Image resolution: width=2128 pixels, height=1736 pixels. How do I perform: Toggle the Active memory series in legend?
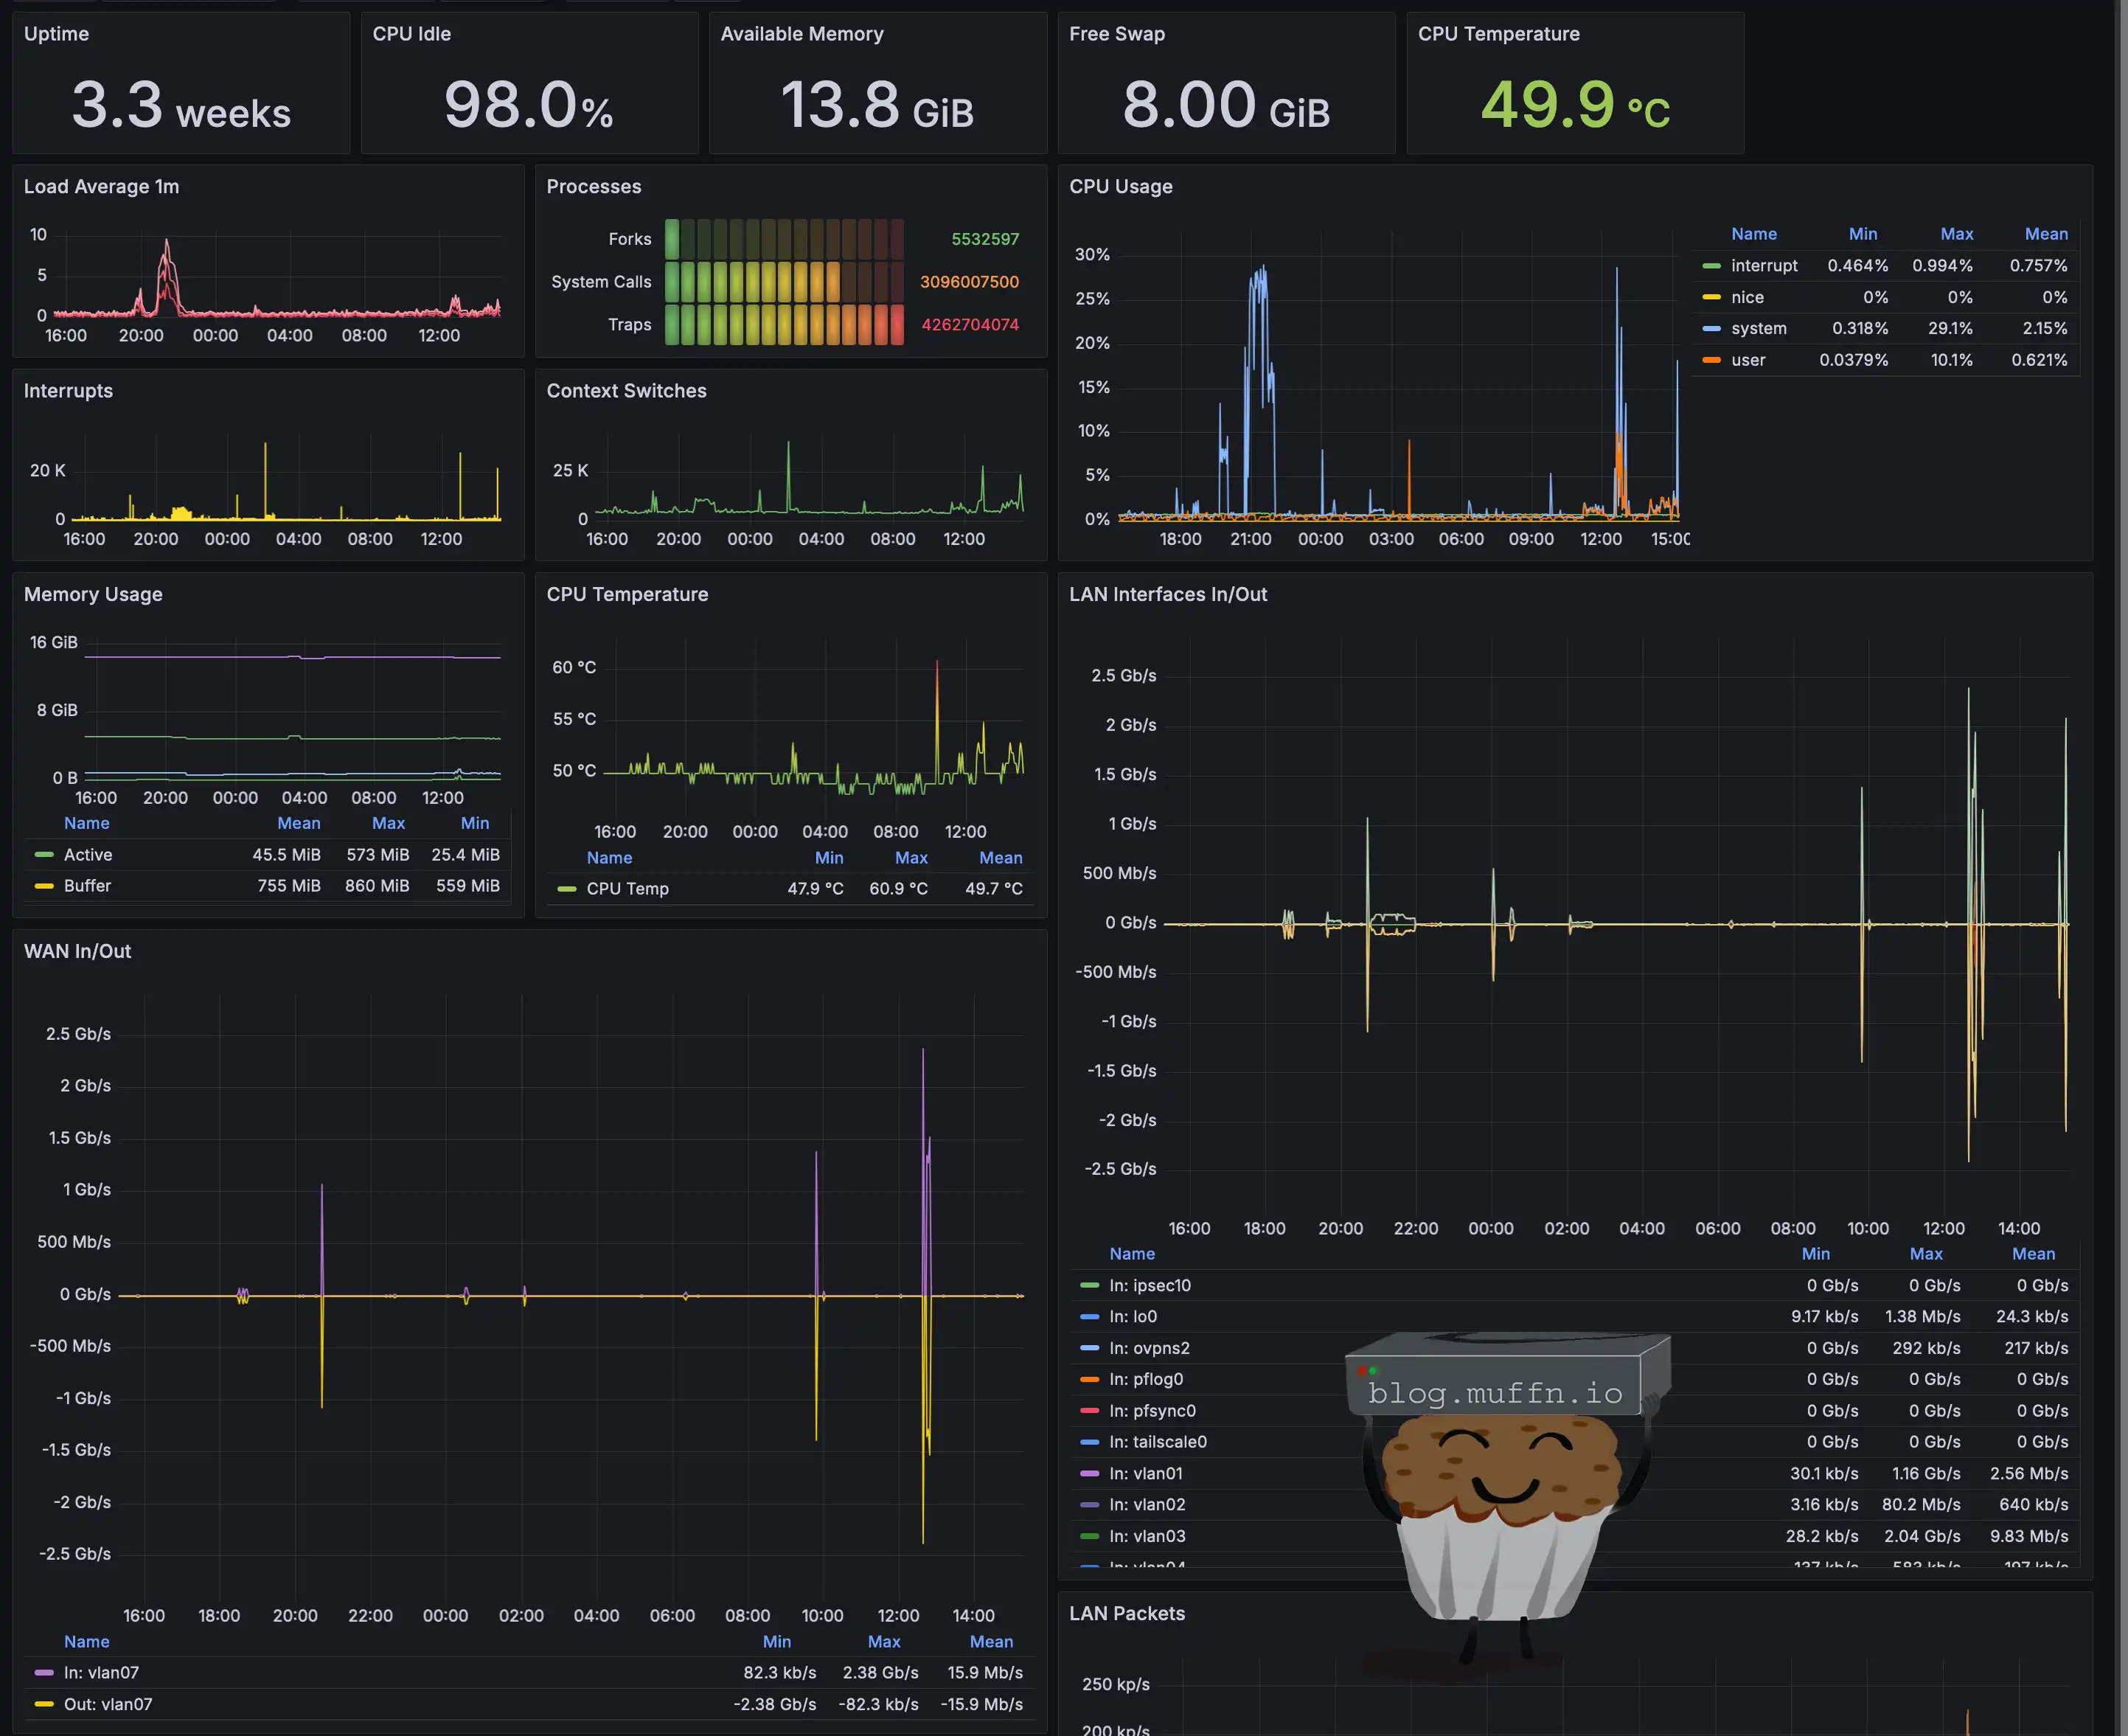point(88,855)
